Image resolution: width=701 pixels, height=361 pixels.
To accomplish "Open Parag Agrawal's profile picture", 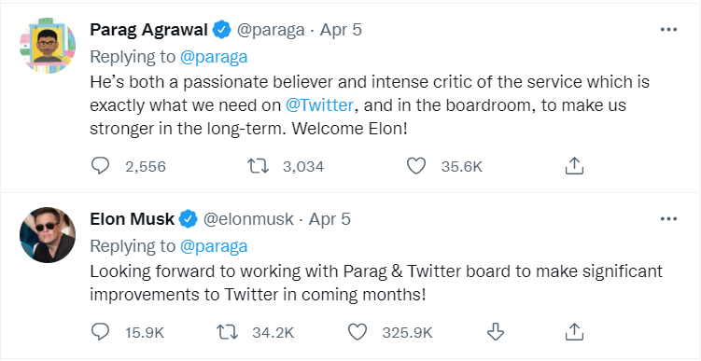I will coord(48,46).
